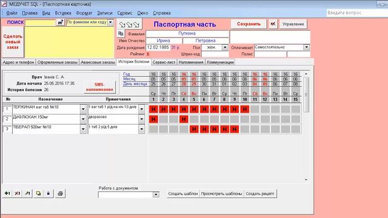Click the Год header link
The image size is (388, 218).
point(127,74)
